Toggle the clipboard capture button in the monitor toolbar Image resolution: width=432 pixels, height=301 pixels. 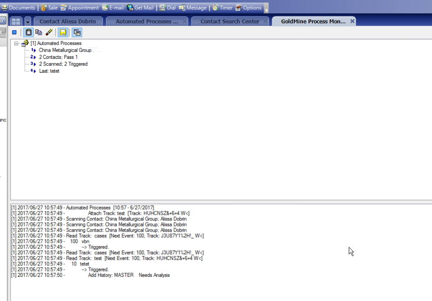click(28, 32)
